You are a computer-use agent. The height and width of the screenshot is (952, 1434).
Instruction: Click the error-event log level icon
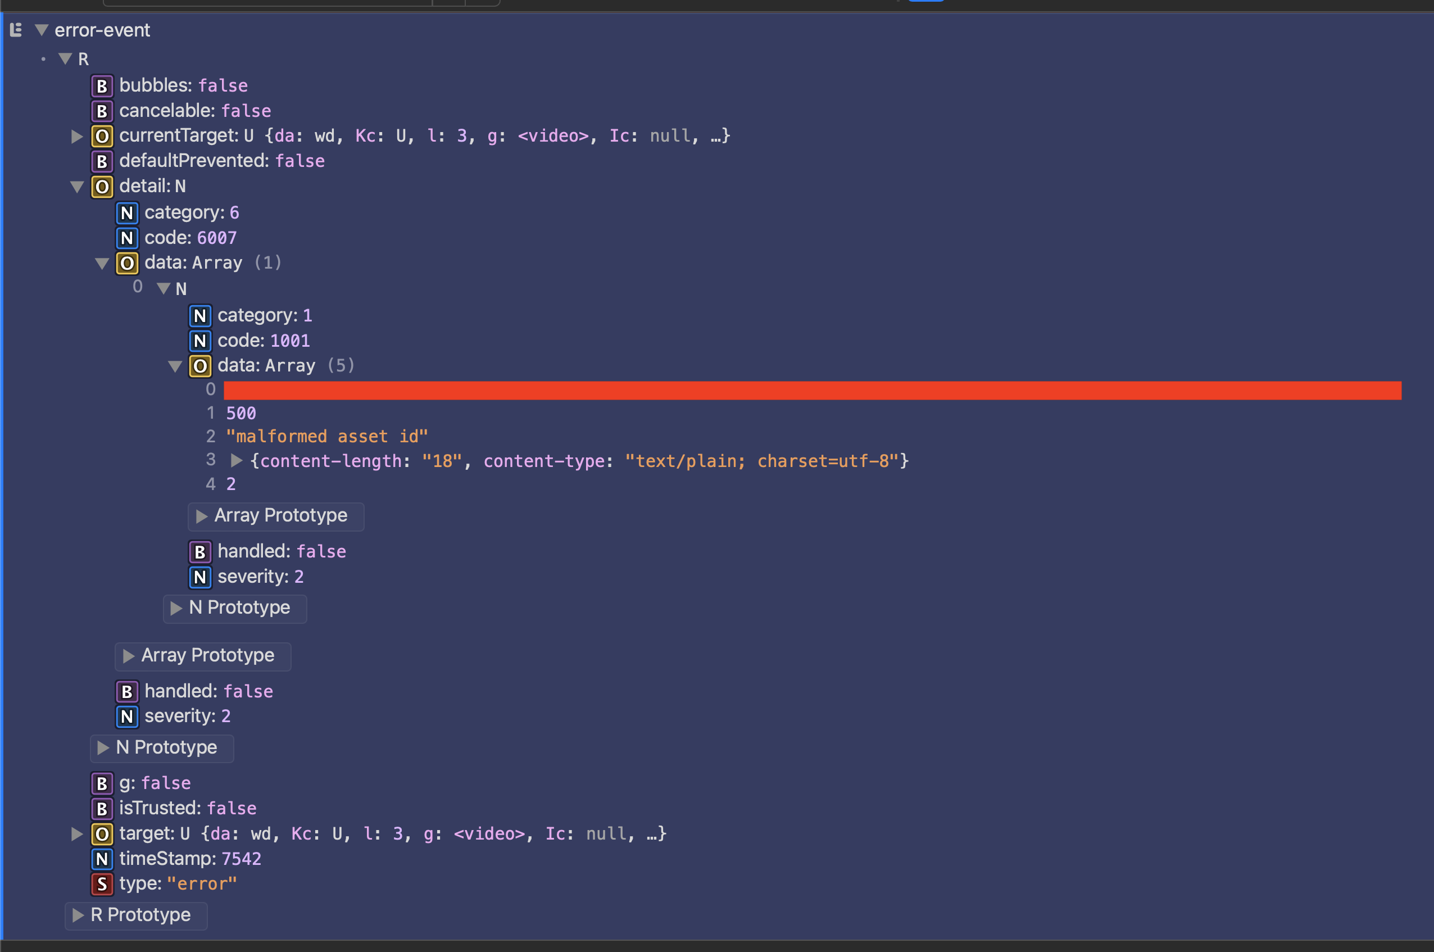pyautogui.click(x=16, y=29)
